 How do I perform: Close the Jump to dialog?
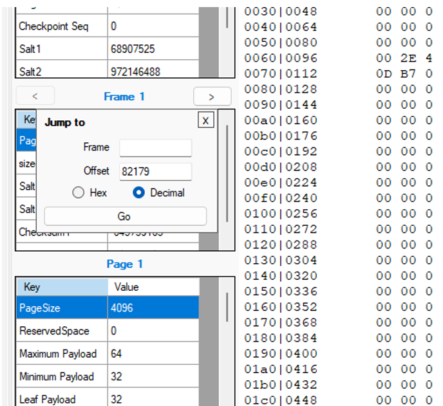tap(205, 120)
